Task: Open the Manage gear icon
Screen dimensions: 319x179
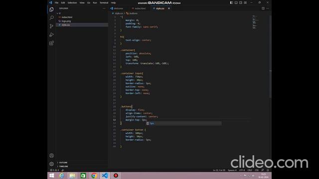Action: 51,164
